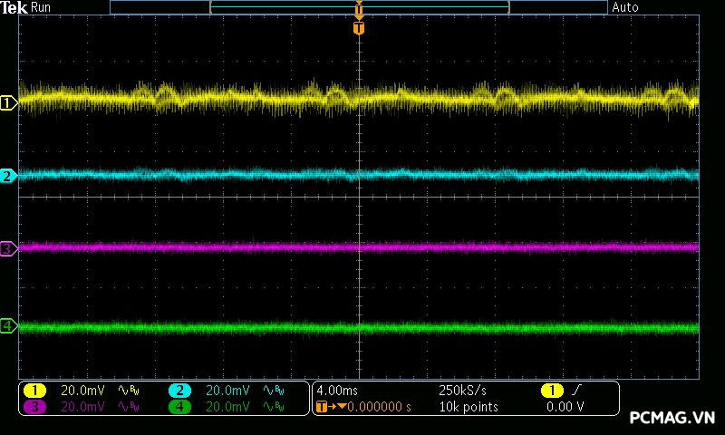This screenshot has width=725, height=435.
Task: Click channel 4 bandwidth limit icon
Action: [x=272, y=407]
